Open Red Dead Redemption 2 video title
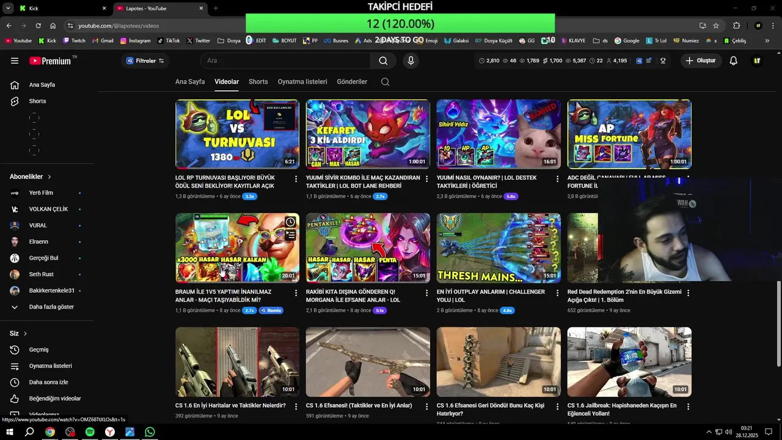The height and width of the screenshot is (440, 782). coord(624,296)
